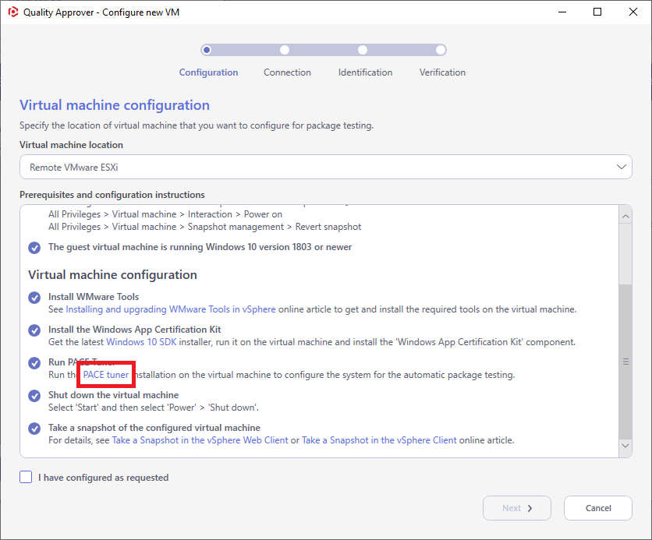This screenshot has width=652, height=540.
Task: Click 'Interaction > Power on' privilege line
Action: [x=165, y=214]
